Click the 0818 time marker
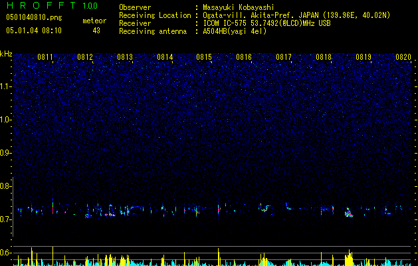 pos(324,57)
